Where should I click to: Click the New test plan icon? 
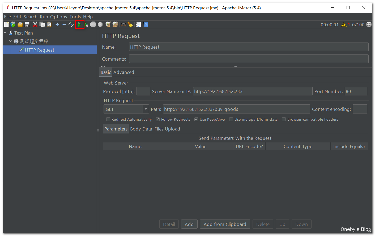pyautogui.click(x=6, y=24)
